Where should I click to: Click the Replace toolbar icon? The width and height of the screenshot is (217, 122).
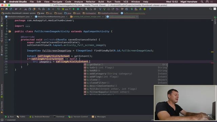(43, 9)
